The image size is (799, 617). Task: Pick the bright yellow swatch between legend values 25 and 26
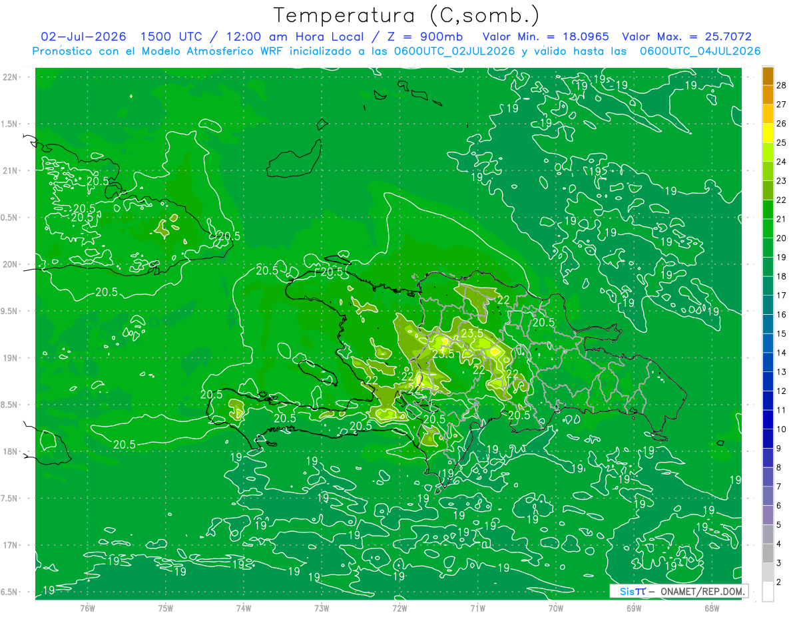tap(768, 133)
